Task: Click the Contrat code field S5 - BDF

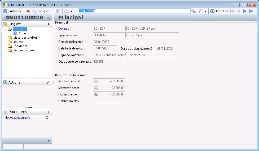Action: [x=109, y=28]
